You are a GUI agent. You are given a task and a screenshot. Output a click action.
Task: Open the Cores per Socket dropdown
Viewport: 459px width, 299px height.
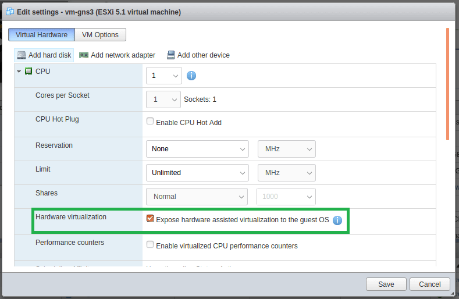click(163, 99)
